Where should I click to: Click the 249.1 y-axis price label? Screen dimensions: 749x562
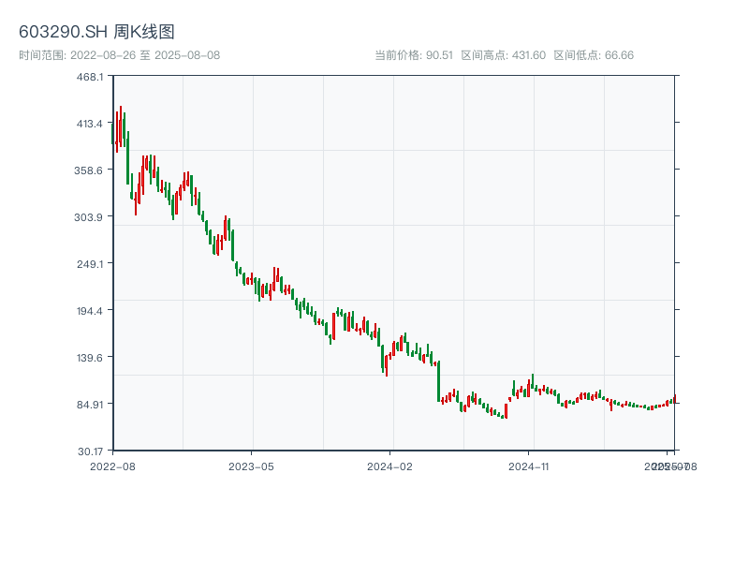90,264
